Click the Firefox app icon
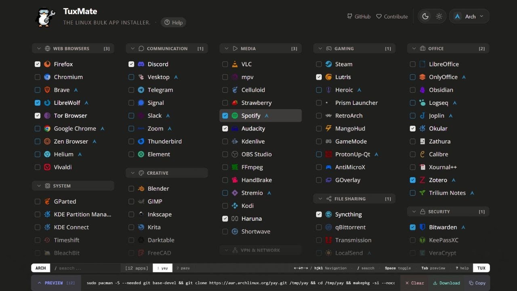Viewport: 517px width, 291px height. coord(47,64)
